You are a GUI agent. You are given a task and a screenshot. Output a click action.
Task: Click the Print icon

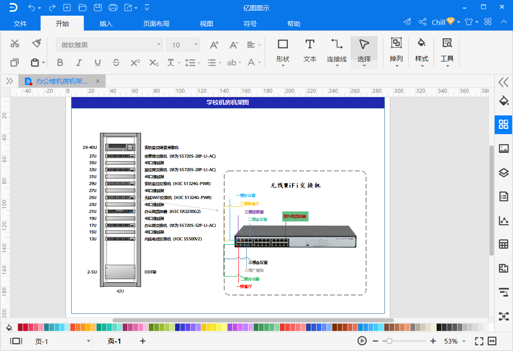tap(113, 7)
